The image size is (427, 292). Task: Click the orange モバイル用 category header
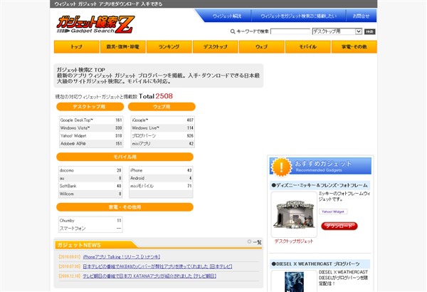125,157
